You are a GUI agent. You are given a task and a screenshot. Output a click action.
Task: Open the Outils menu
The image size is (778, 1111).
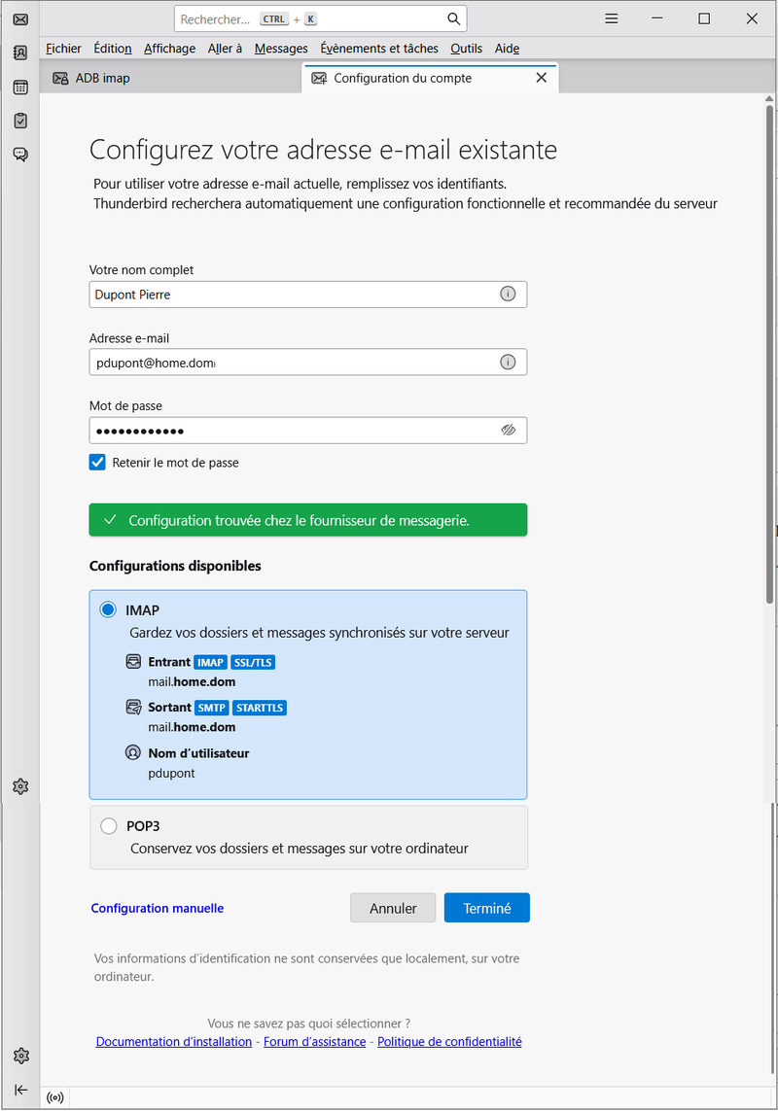point(466,49)
